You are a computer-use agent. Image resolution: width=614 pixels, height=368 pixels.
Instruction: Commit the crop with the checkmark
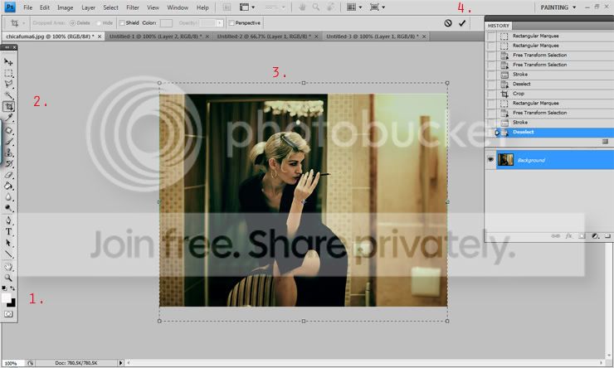tap(462, 23)
